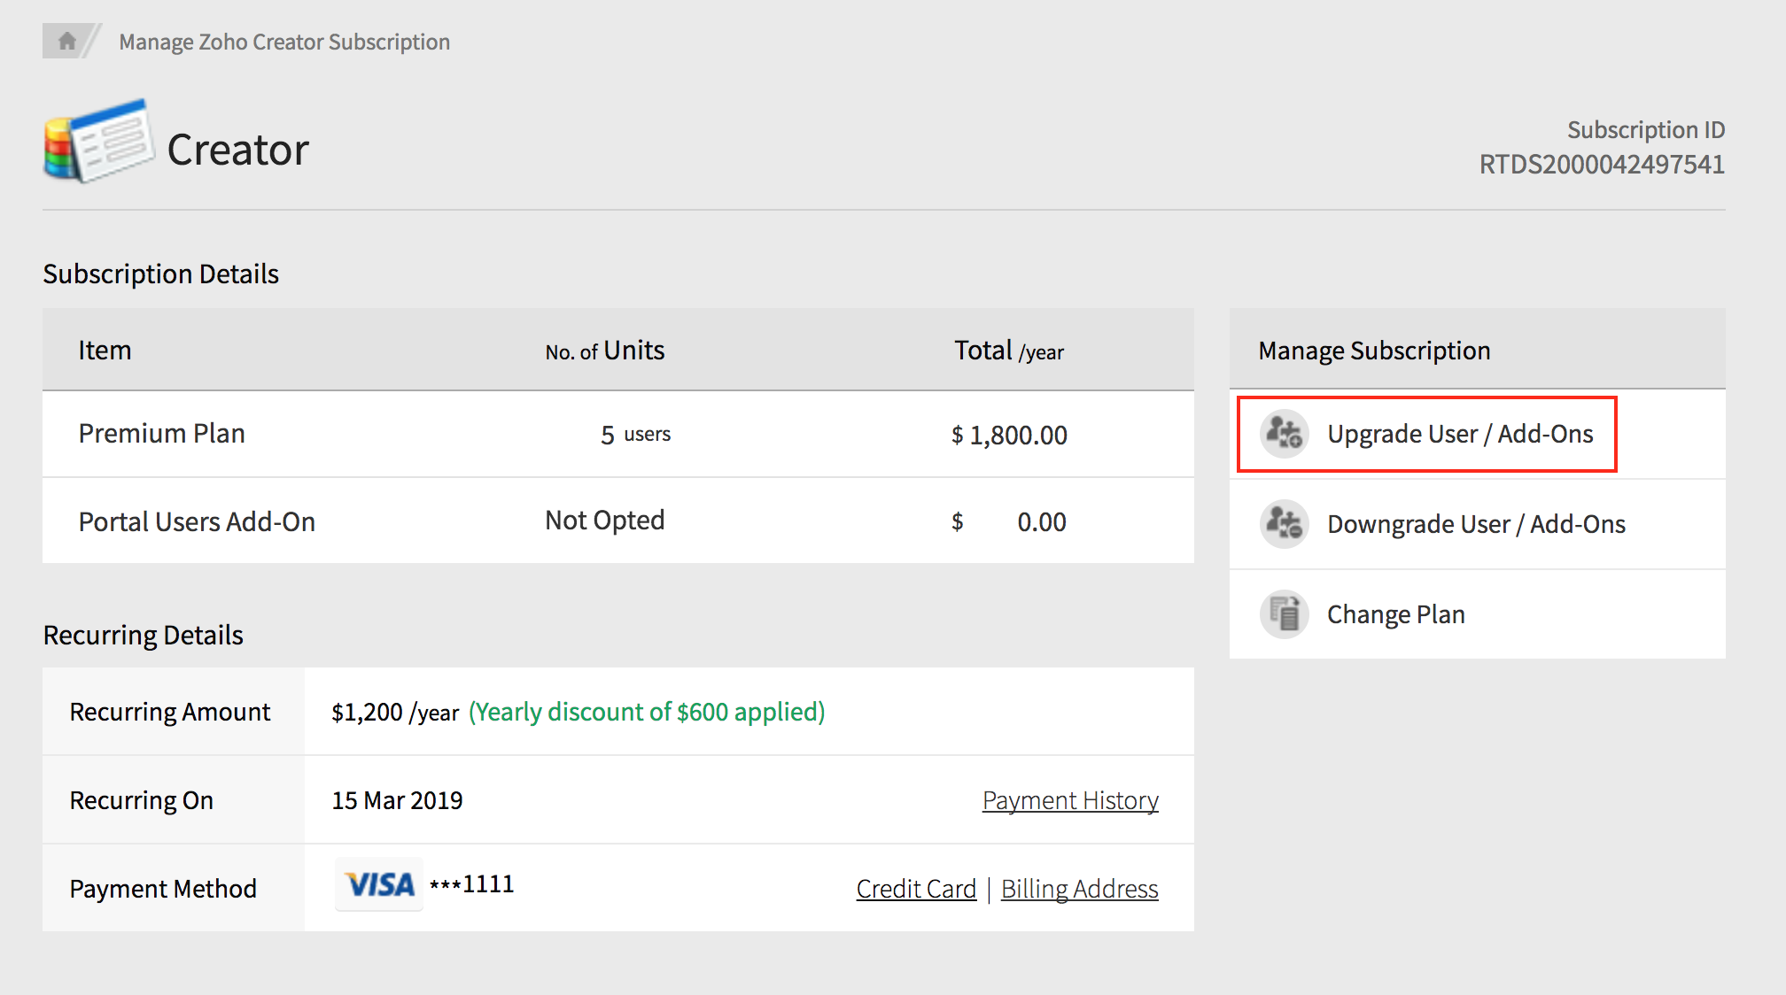Click the Premium Plan item
The width and height of the screenshot is (1786, 995).
161,434
